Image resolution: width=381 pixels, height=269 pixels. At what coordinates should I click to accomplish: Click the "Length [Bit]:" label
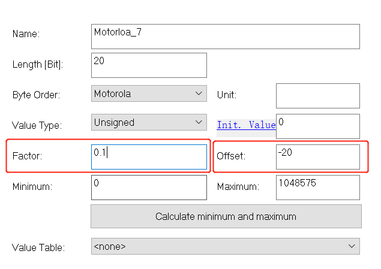38,65
